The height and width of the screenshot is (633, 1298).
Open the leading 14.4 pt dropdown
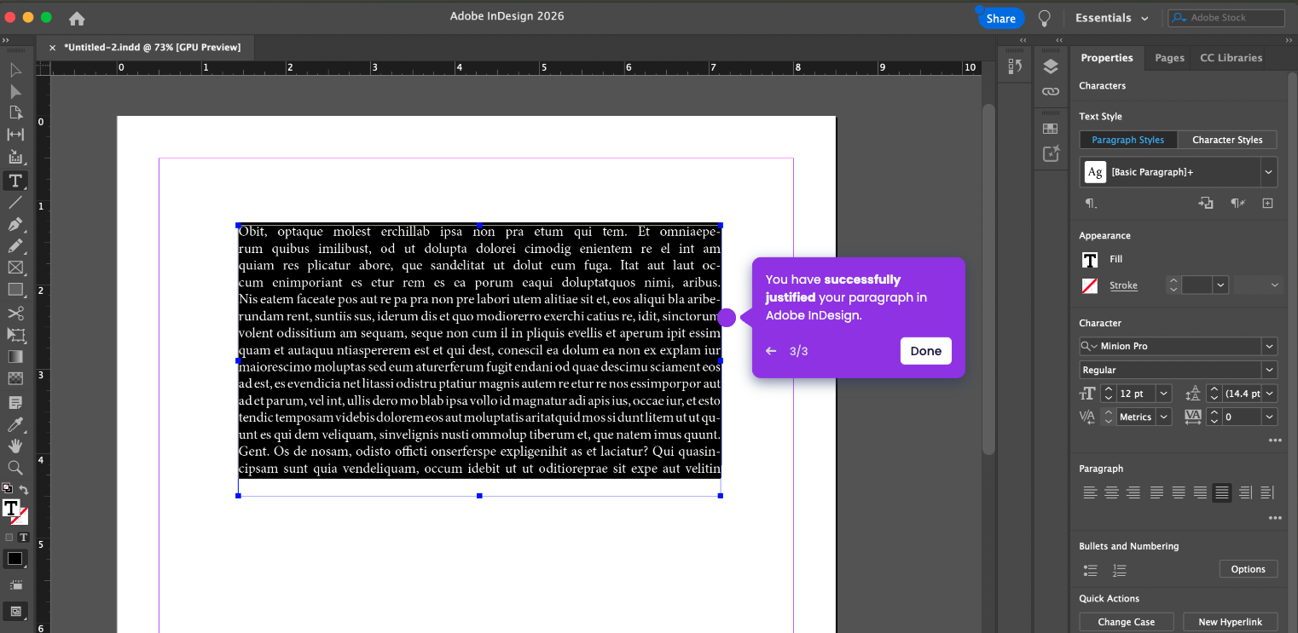point(1270,394)
